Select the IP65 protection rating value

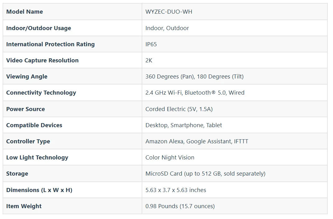(151, 44)
